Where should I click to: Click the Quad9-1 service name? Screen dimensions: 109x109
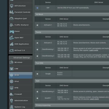click(x=48, y=98)
